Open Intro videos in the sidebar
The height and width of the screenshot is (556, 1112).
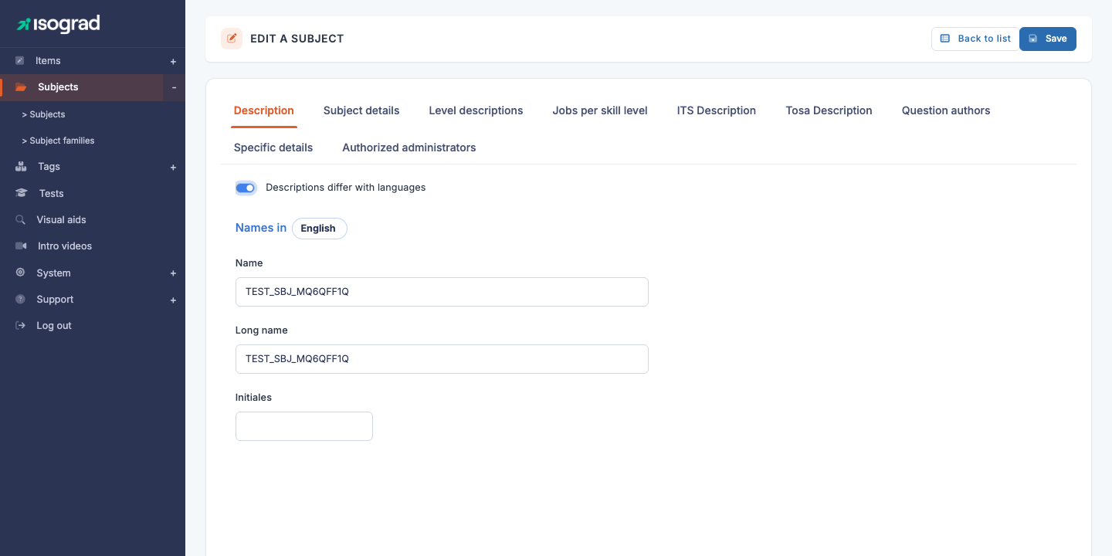(x=65, y=246)
